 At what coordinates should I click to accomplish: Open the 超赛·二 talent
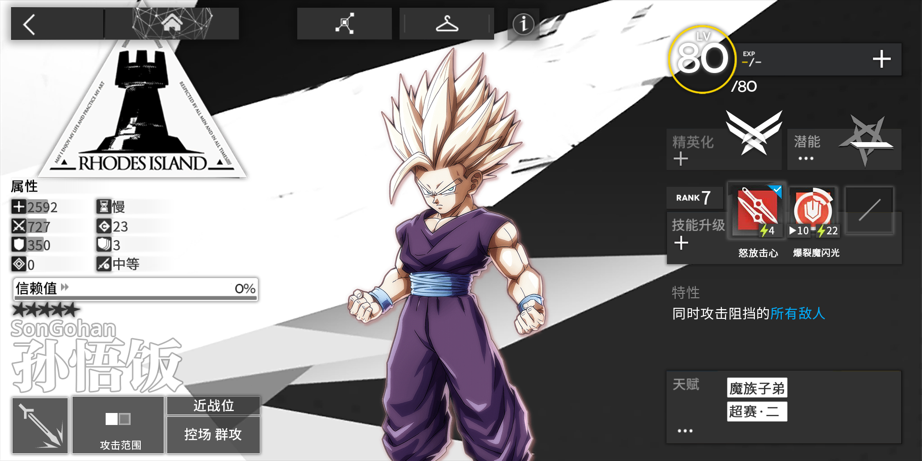[x=757, y=412]
